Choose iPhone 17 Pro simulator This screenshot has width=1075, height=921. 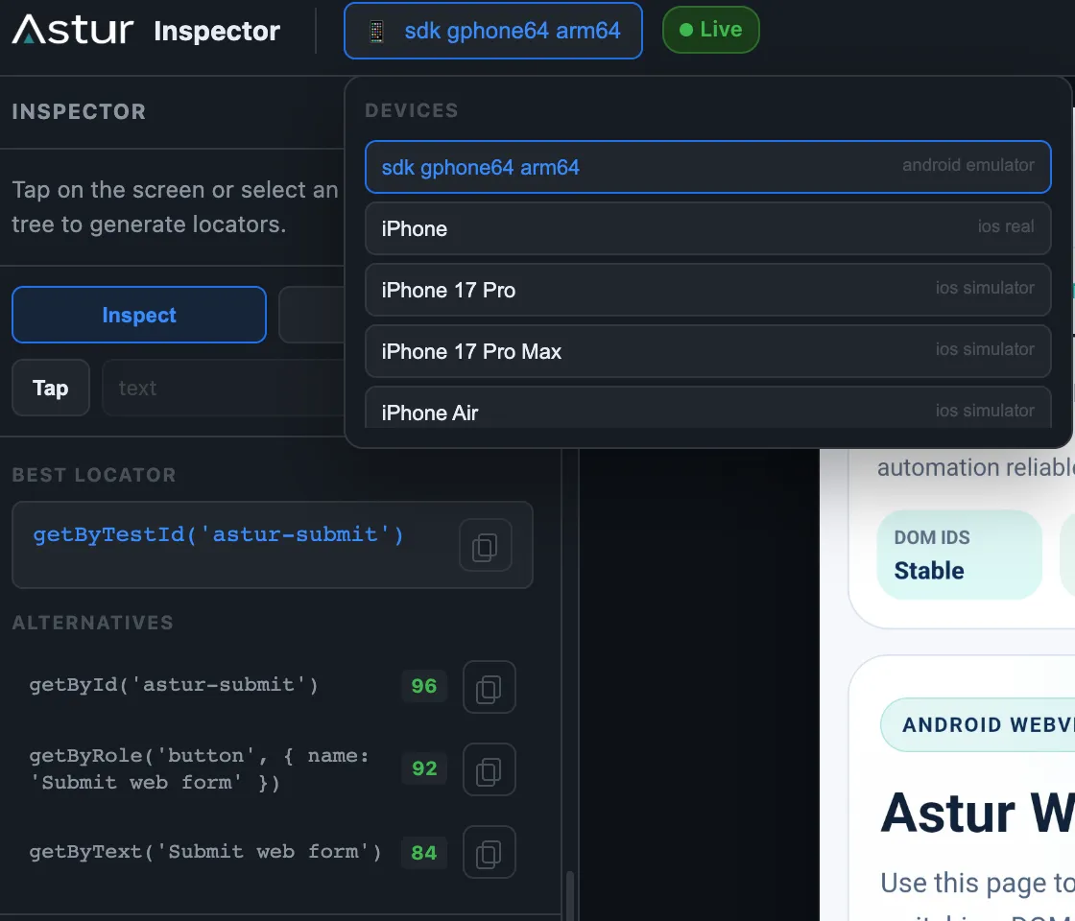pyautogui.click(x=707, y=290)
